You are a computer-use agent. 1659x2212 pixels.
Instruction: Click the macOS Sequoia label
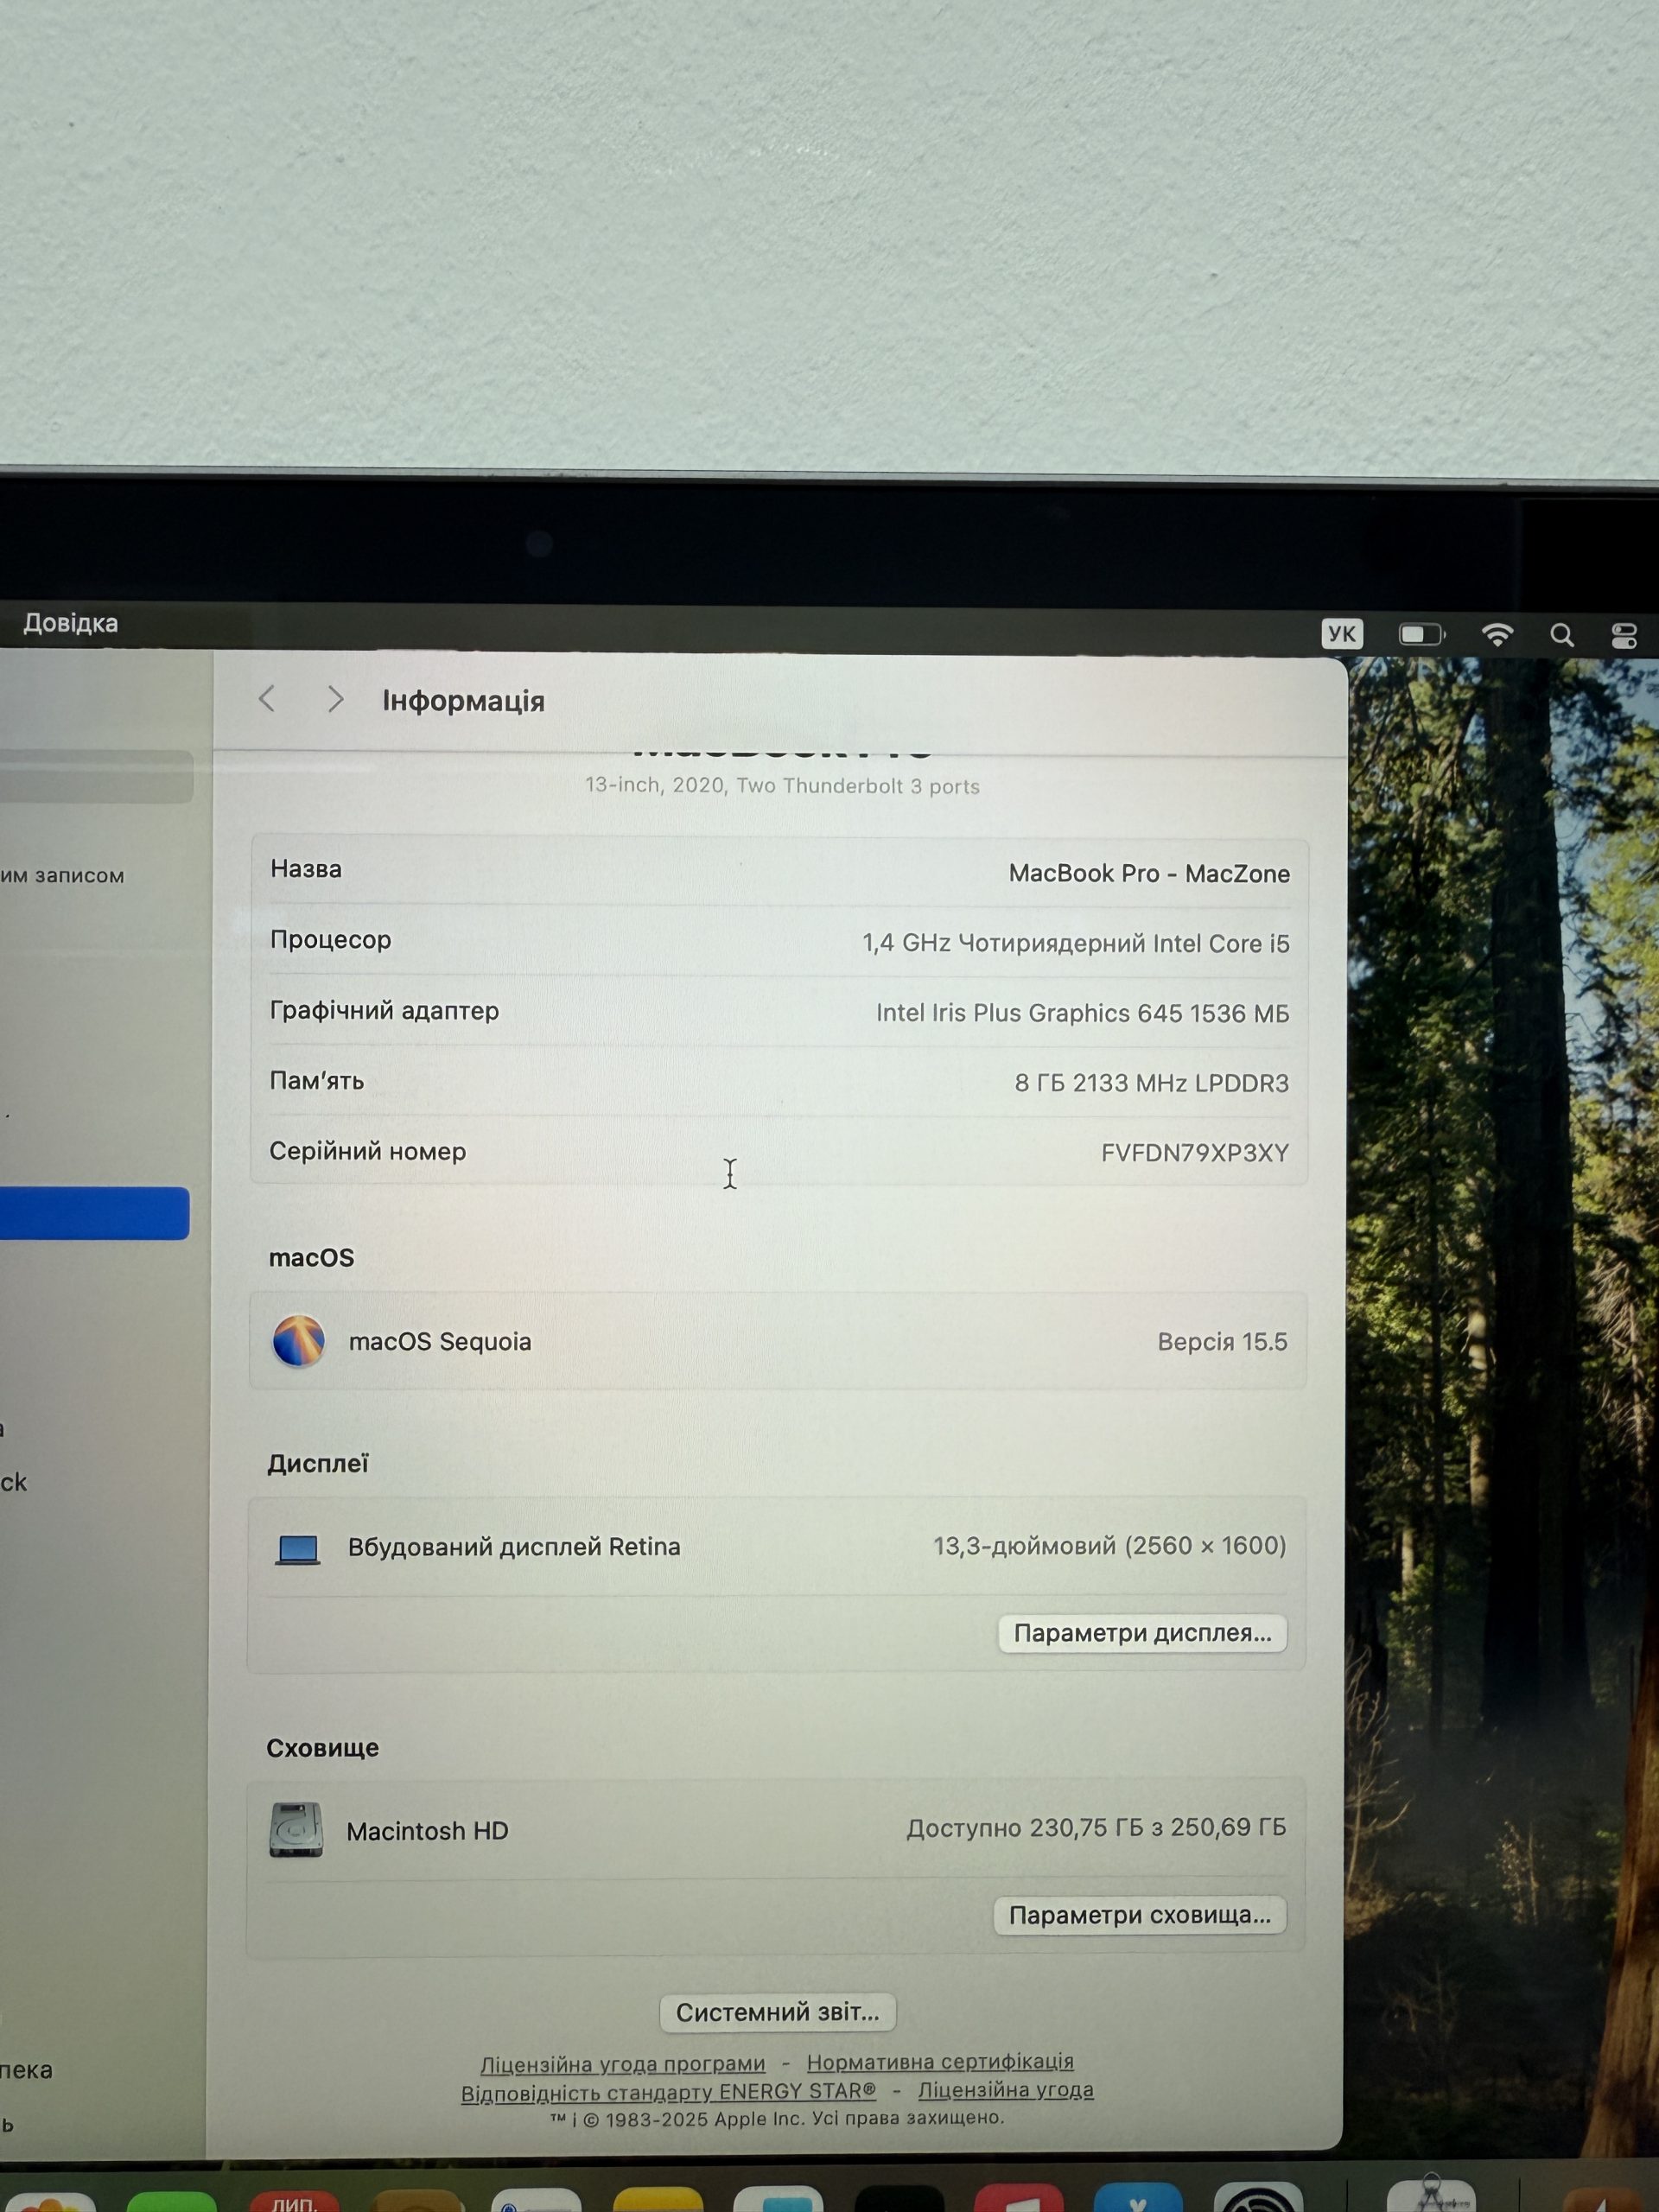(440, 1342)
